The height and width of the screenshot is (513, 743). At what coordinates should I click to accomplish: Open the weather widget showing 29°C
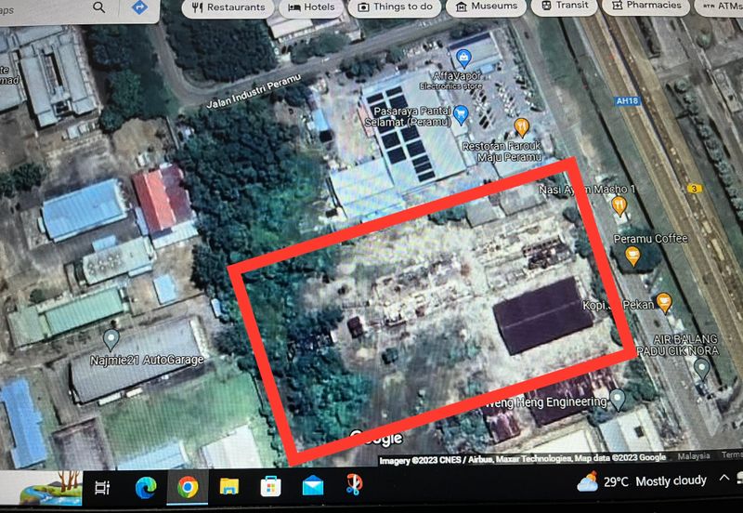(642, 481)
